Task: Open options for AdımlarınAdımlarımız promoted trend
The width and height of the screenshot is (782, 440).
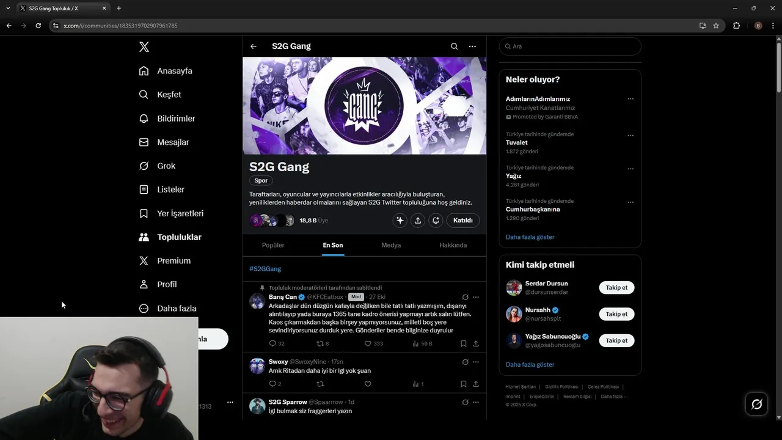Action: coord(630,99)
